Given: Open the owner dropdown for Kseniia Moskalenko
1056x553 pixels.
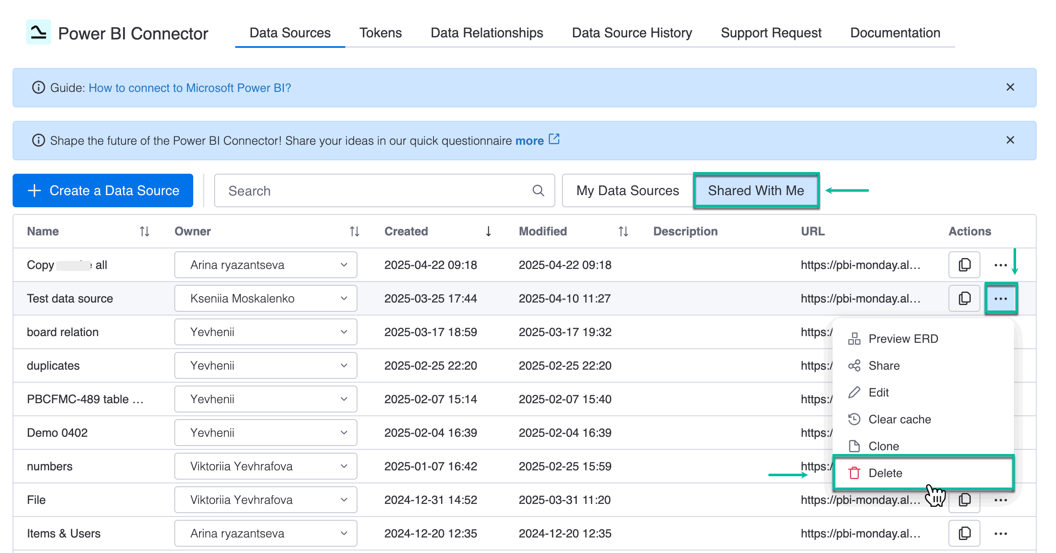Looking at the screenshot, I should click(x=344, y=298).
